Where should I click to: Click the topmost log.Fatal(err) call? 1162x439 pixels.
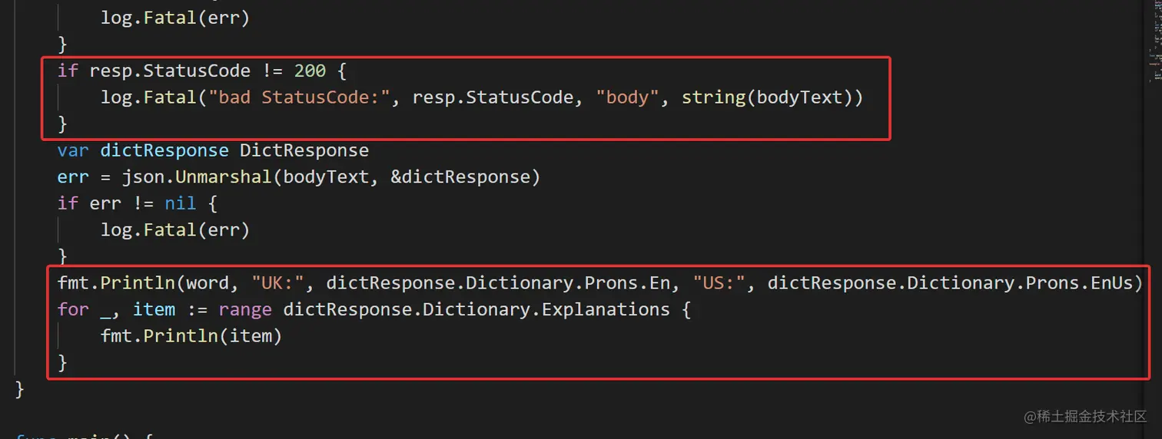click(x=174, y=18)
